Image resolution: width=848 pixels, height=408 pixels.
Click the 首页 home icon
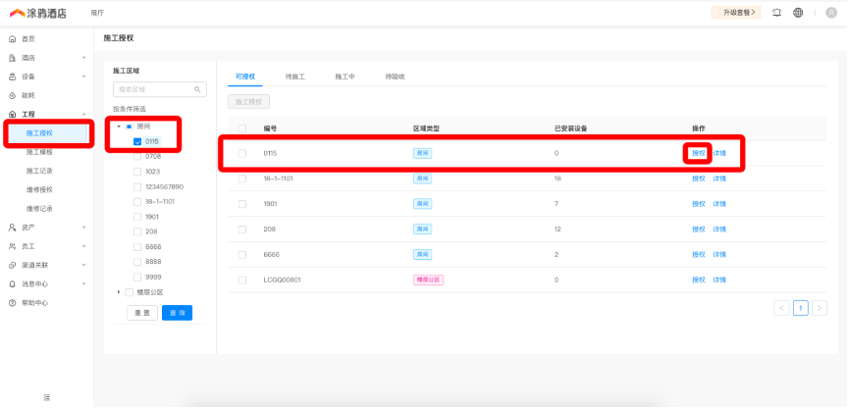[x=13, y=39]
